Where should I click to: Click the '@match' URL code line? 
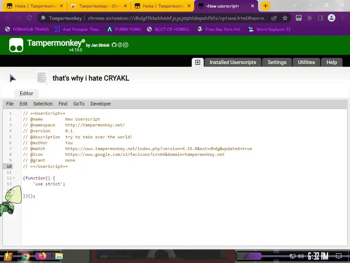click(x=137, y=149)
